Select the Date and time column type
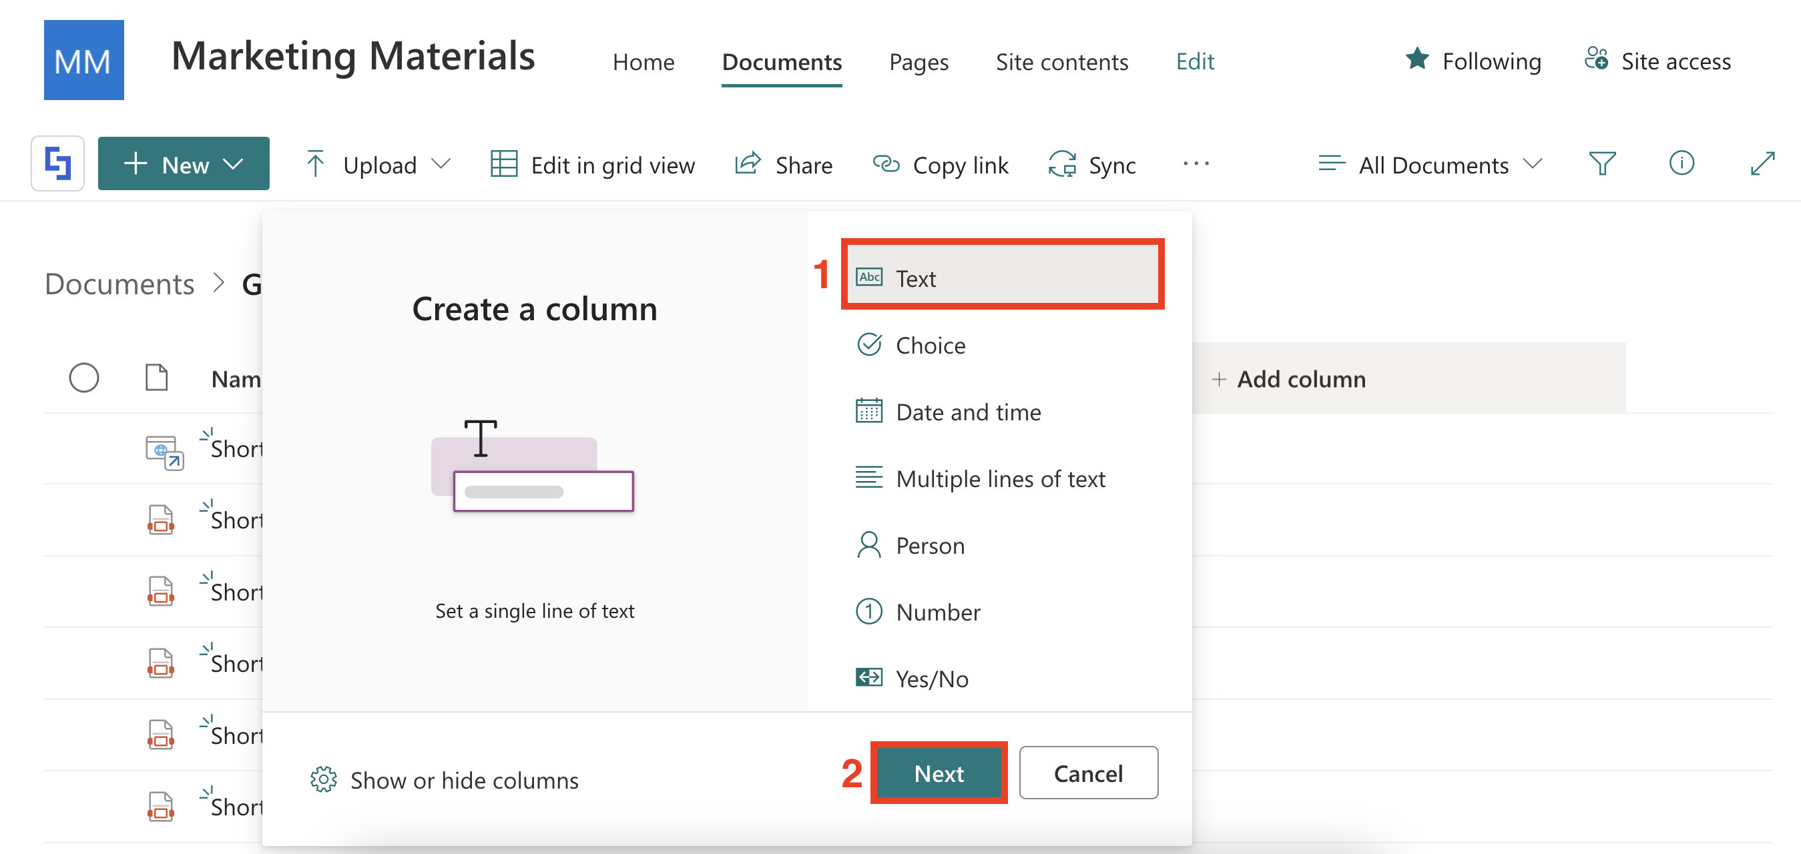The height and width of the screenshot is (854, 1801). 968,412
